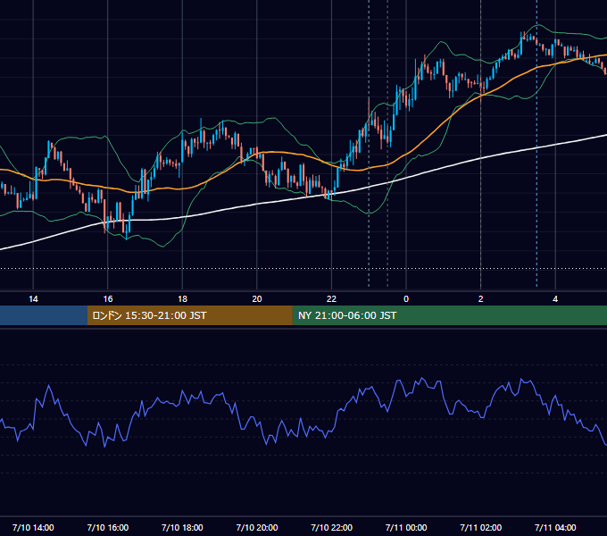Click the 7/10 22:00 date label
This screenshot has width=607, height=536.
[332, 527]
